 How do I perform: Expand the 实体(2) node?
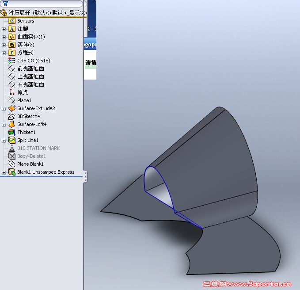click(4, 45)
